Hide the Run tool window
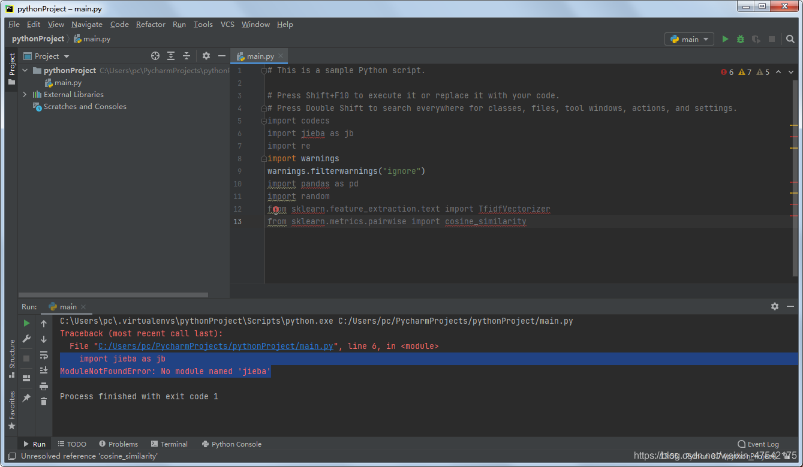803x467 pixels. pyautogui.click(x=790, y=306)
